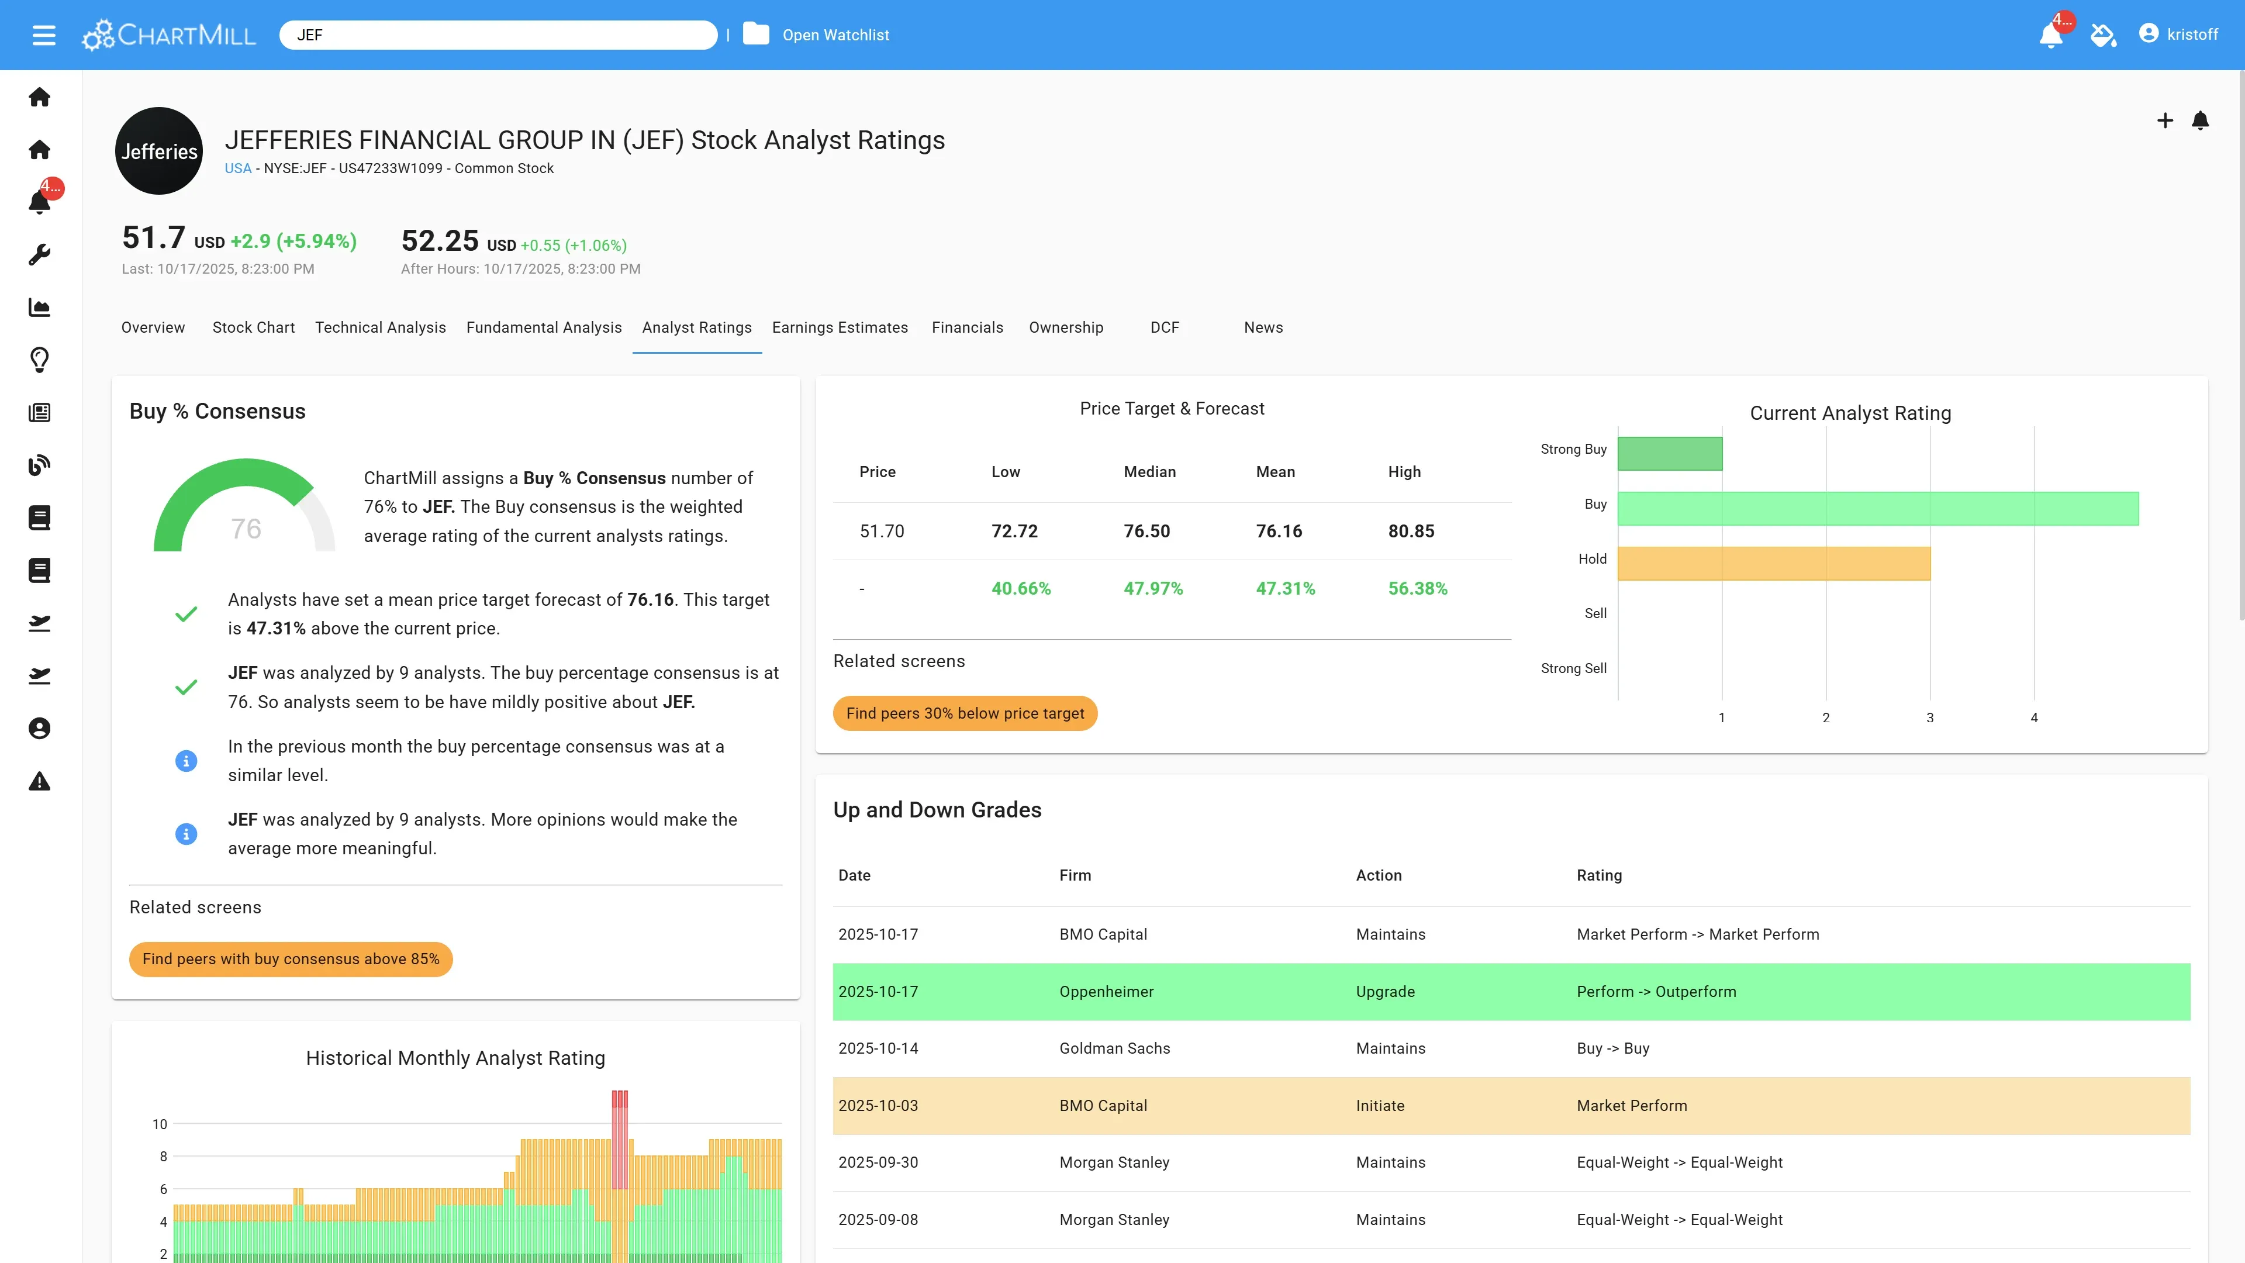Click the JEF ticker search field
Viewport: 2245px width, 1263px height.
click(x=498, y=35)
